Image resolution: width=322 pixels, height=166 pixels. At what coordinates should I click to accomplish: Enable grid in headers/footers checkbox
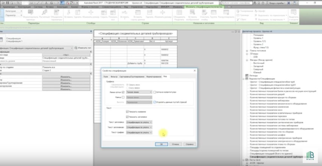coord(155,92)
